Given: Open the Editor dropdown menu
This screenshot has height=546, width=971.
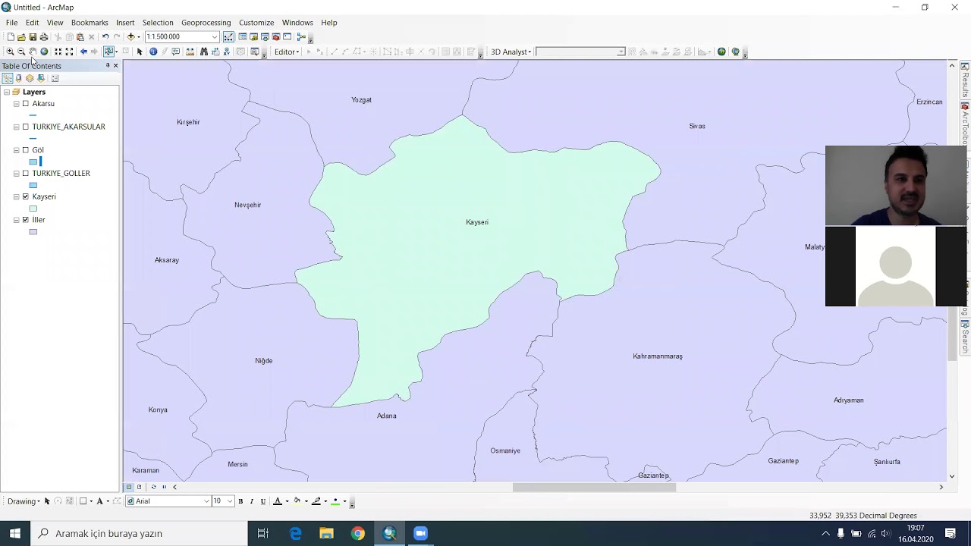Looking at the screenshot, I should (286, 52).
